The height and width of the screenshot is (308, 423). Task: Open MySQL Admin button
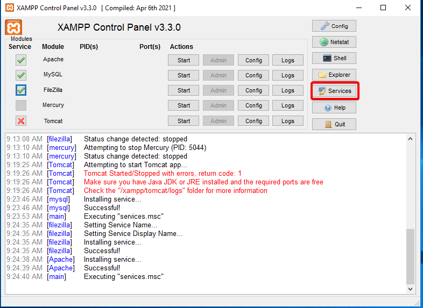pyautogui.click(x=218, y=75)
